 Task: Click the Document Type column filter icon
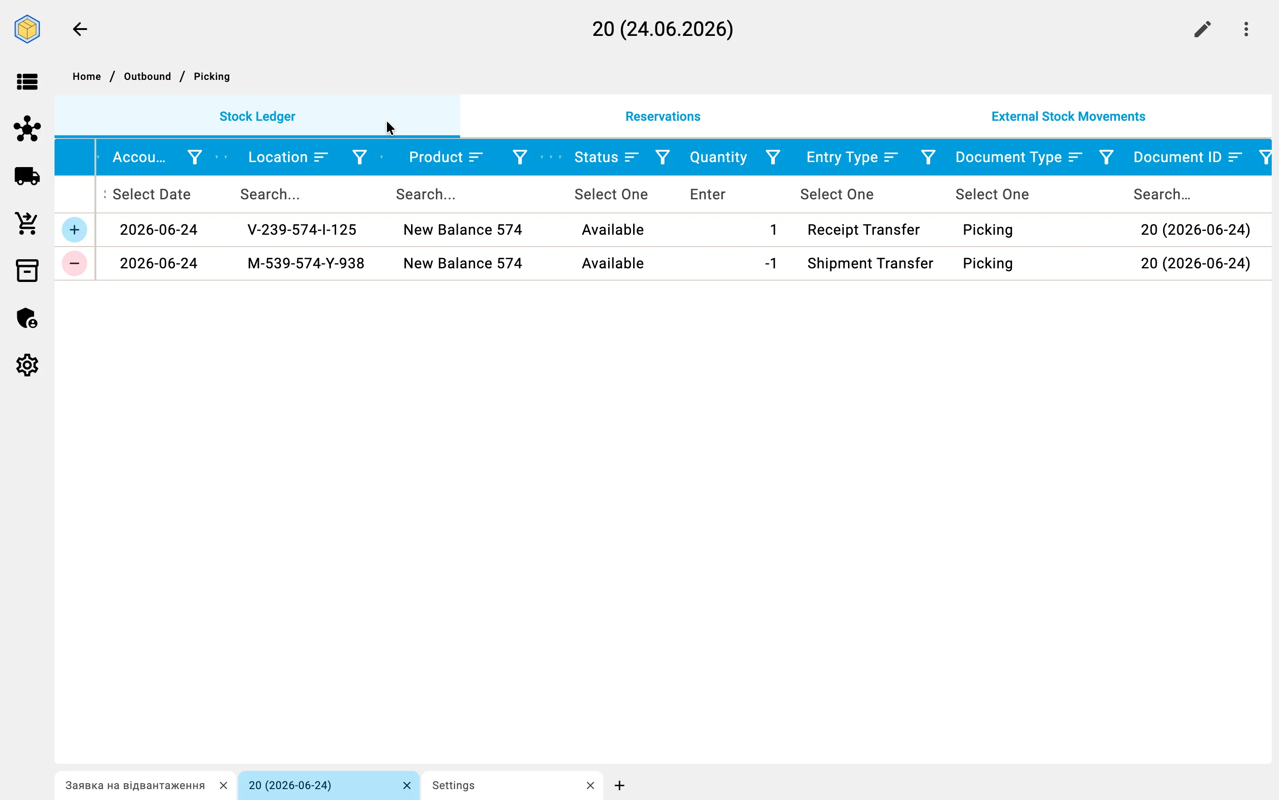click(x=1106, y=157)
